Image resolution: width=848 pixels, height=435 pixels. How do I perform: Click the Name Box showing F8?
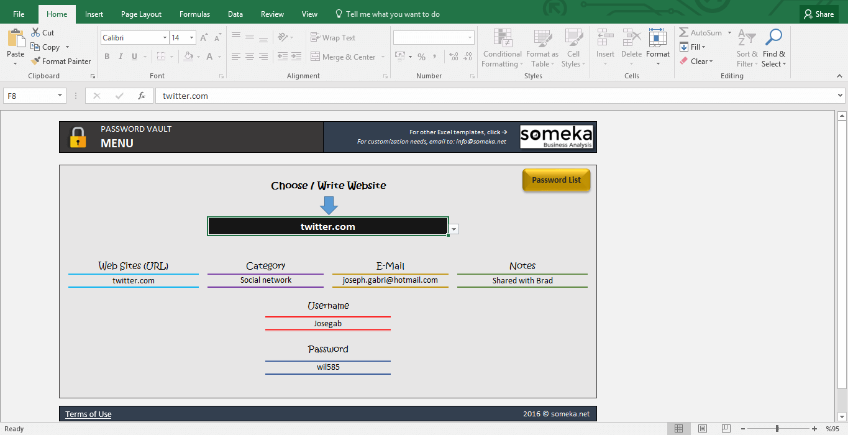(34, 96)
